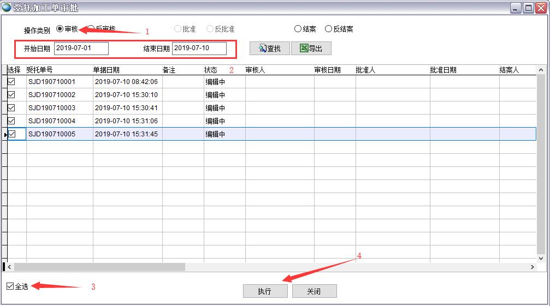Viewport: 550px width, 306px height.
Task: Toggle the 全选 checkbox
Action: point(10,286)
